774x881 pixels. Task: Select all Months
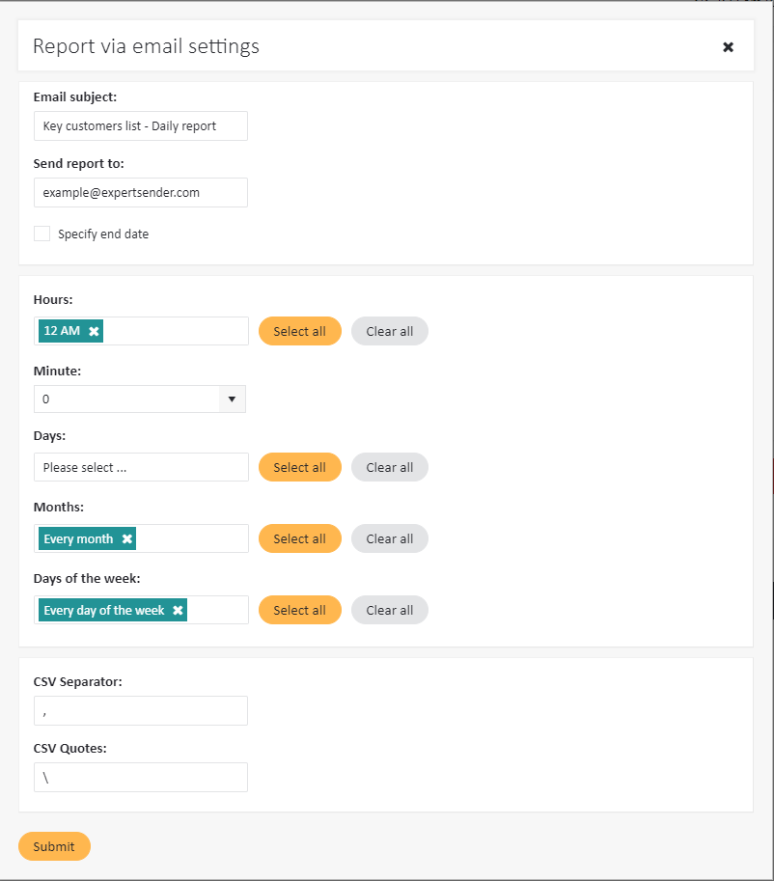coord(299,538)
